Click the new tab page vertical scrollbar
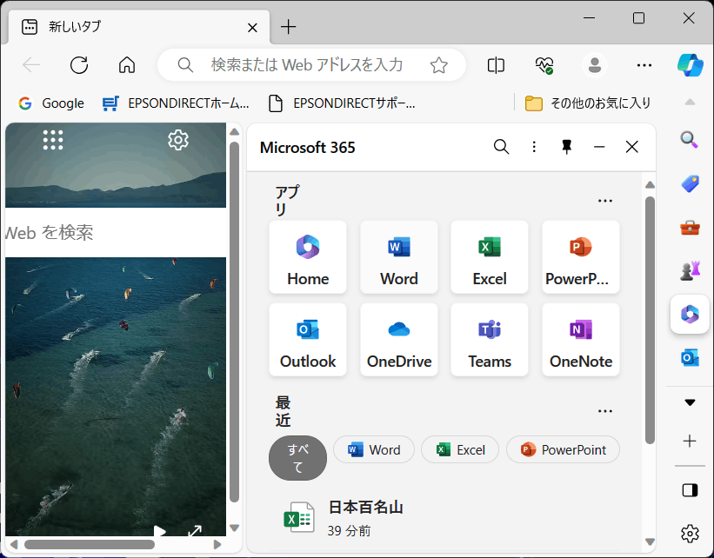This screenshot has height=558, width=714. click(235, 322)
